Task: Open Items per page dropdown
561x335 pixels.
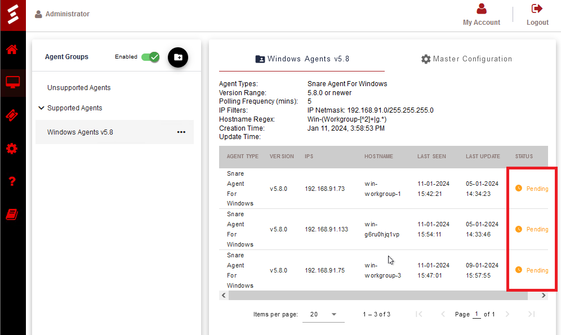Action: (323, 315)
